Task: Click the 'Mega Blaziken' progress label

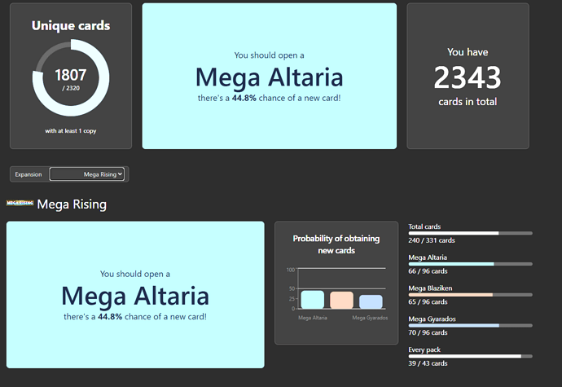Action: click(x=430, y=288)
